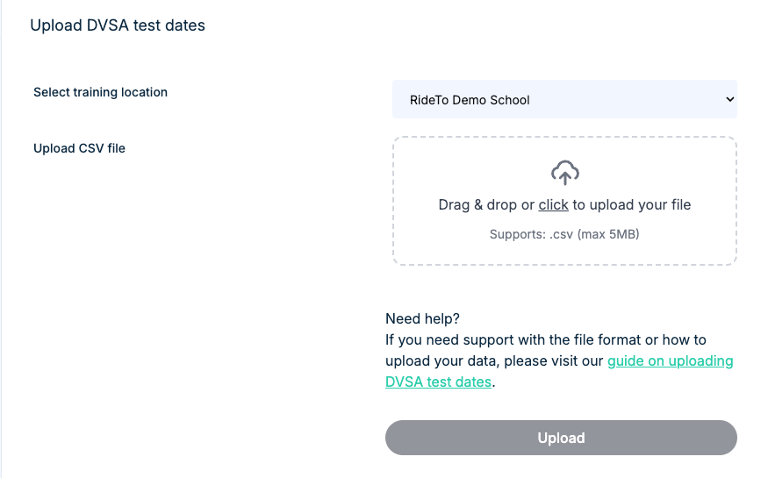Click "upload your data, please visit our" text
Image resolution: width=768 pixels, height=478 pixels.
point(494,361)
